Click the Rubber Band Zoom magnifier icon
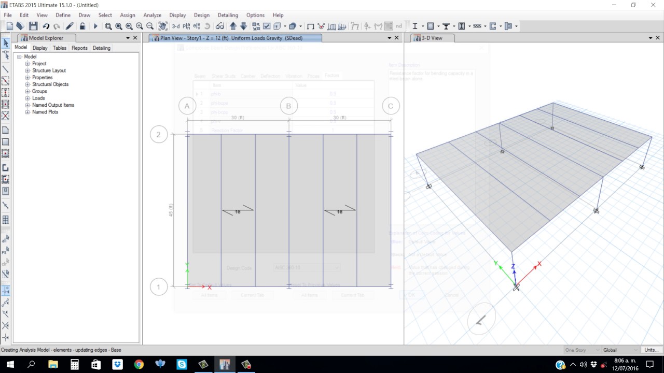This screenshot has width=664, height=373. 108,26
